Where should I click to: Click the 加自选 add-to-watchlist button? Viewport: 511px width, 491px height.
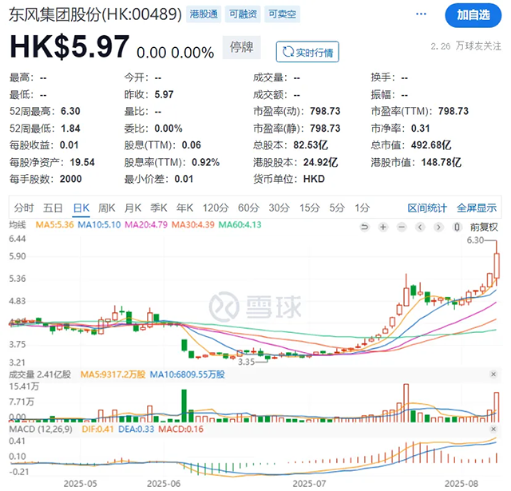click(473, 15)
